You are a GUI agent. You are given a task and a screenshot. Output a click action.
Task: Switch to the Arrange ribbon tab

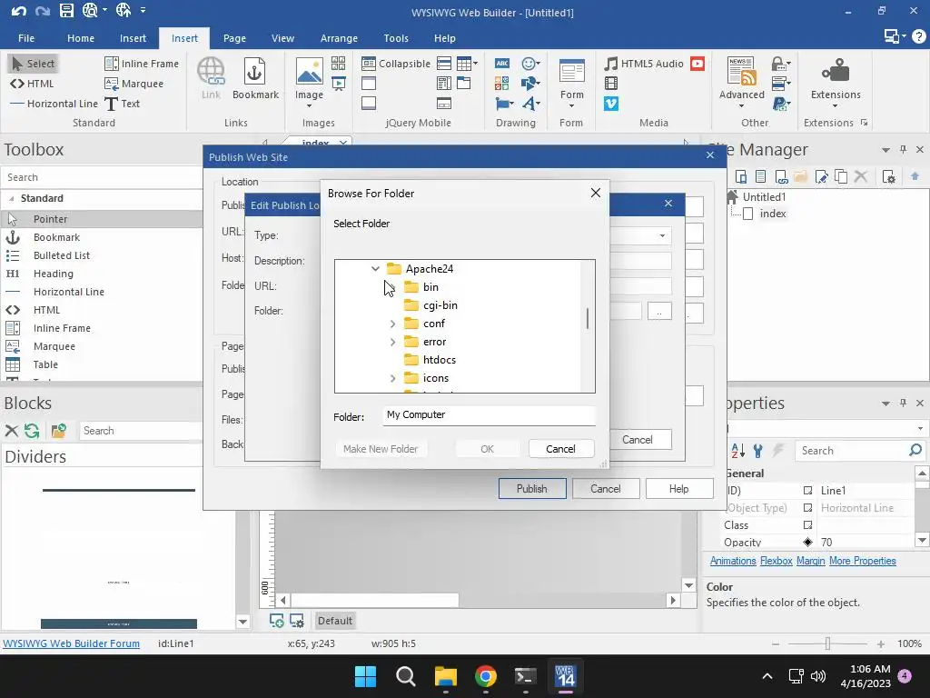(x=339, y=38)
